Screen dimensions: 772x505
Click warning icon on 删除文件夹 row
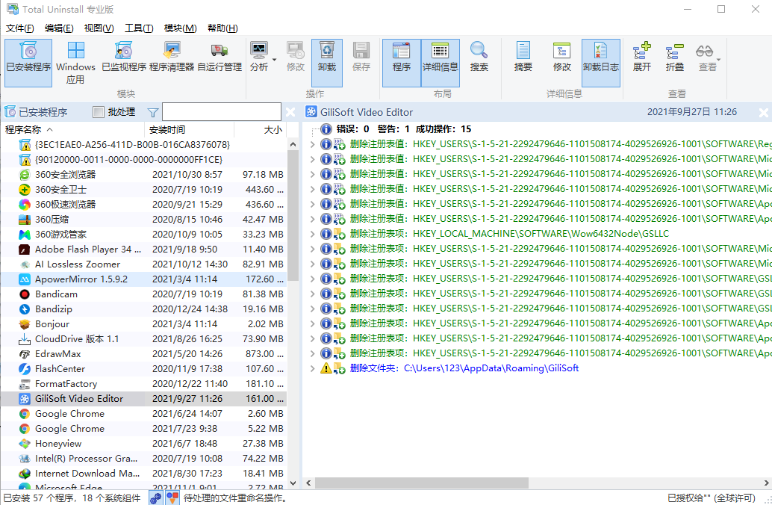point(326,368)
